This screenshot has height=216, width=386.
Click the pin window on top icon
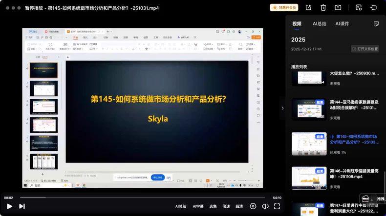[373, 8]
